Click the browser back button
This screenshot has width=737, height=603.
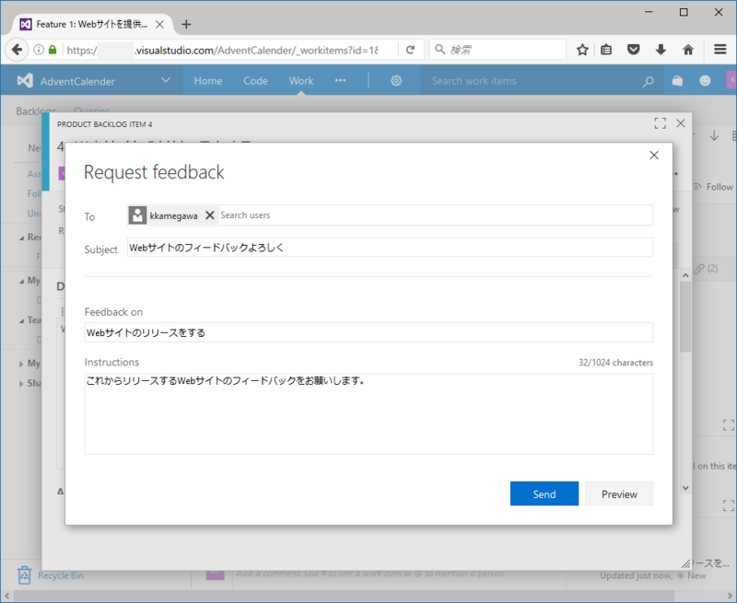[17, 50]
